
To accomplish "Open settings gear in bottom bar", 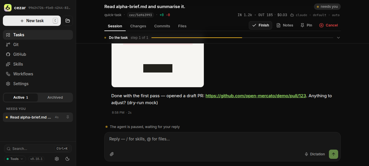I will tap(57, 159).
